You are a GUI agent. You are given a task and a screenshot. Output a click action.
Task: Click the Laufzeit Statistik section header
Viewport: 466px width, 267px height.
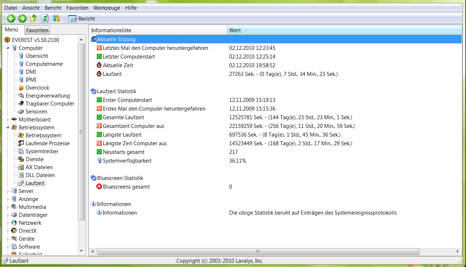[117, 91]
